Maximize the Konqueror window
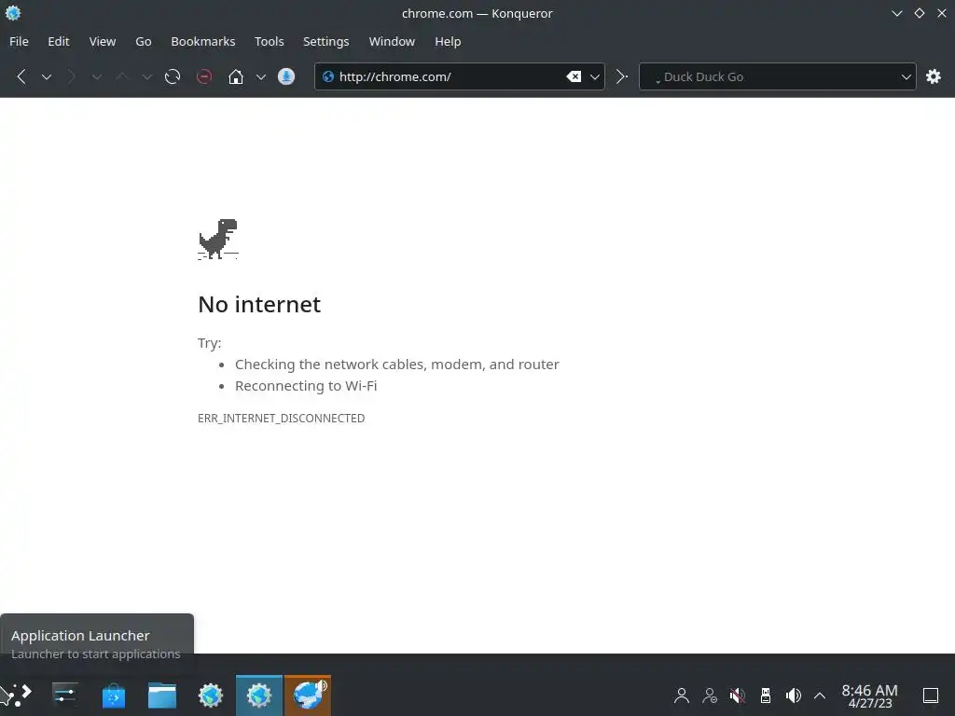 click(x=919, y=13)
